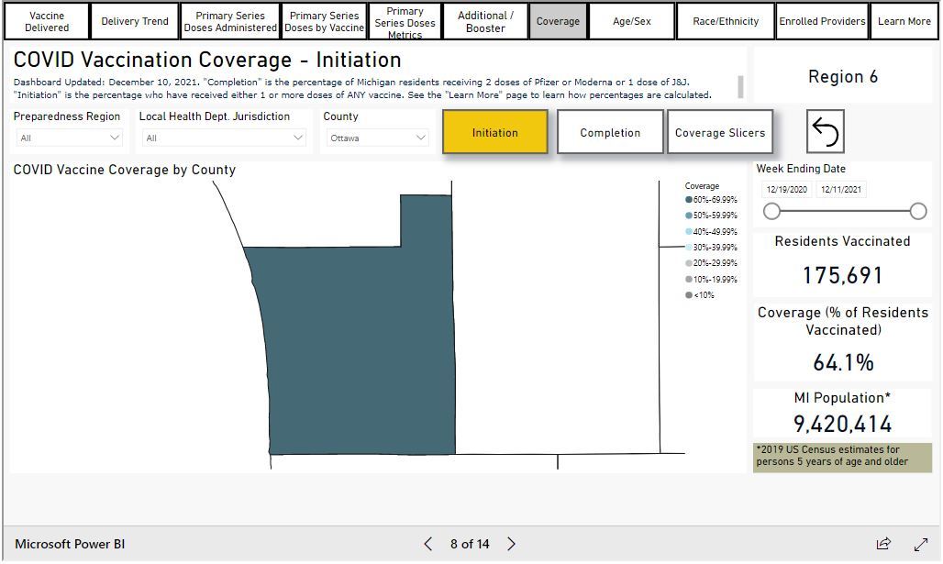
Task: Switch to the Age/Sex tab
Action: (x=631, y=21)
